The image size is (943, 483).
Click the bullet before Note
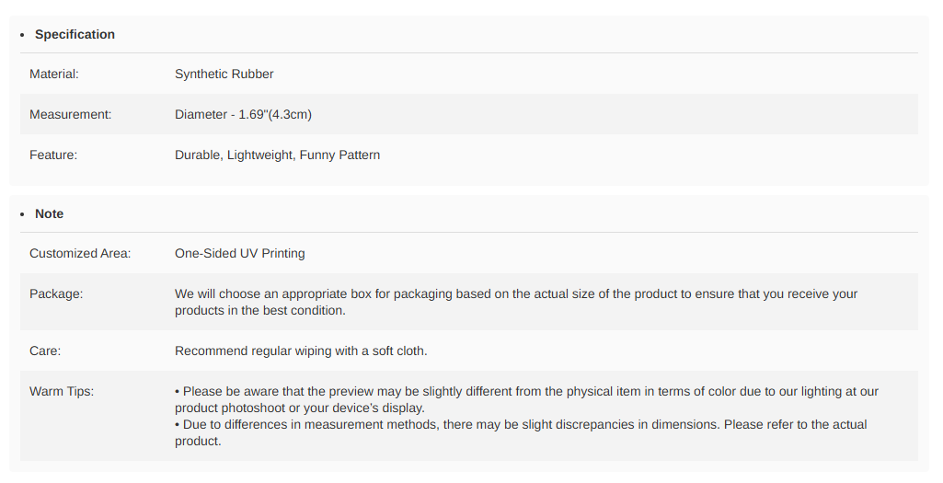[23, 214]
